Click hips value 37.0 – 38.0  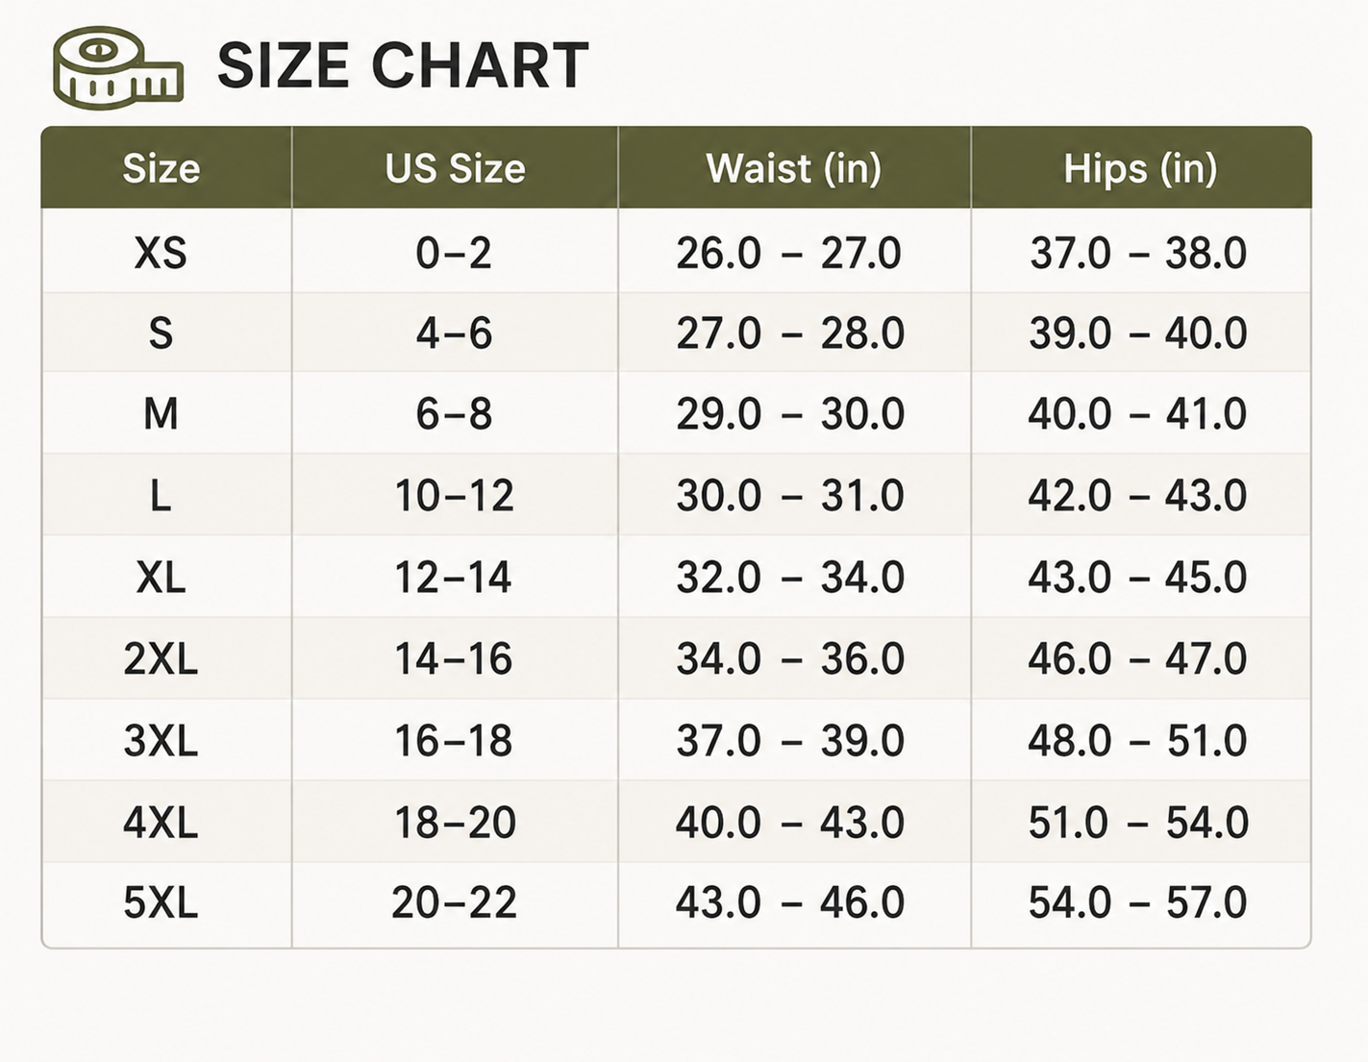point(1138,253)
